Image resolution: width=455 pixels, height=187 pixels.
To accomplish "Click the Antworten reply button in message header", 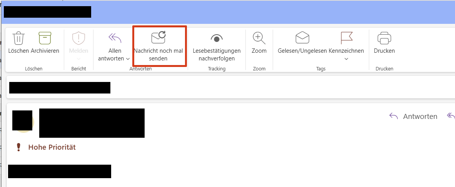I will coord(413,117).
